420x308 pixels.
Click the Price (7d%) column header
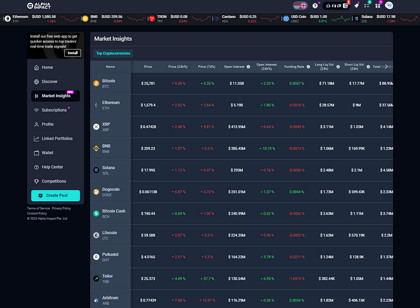[x=206, y=67]
